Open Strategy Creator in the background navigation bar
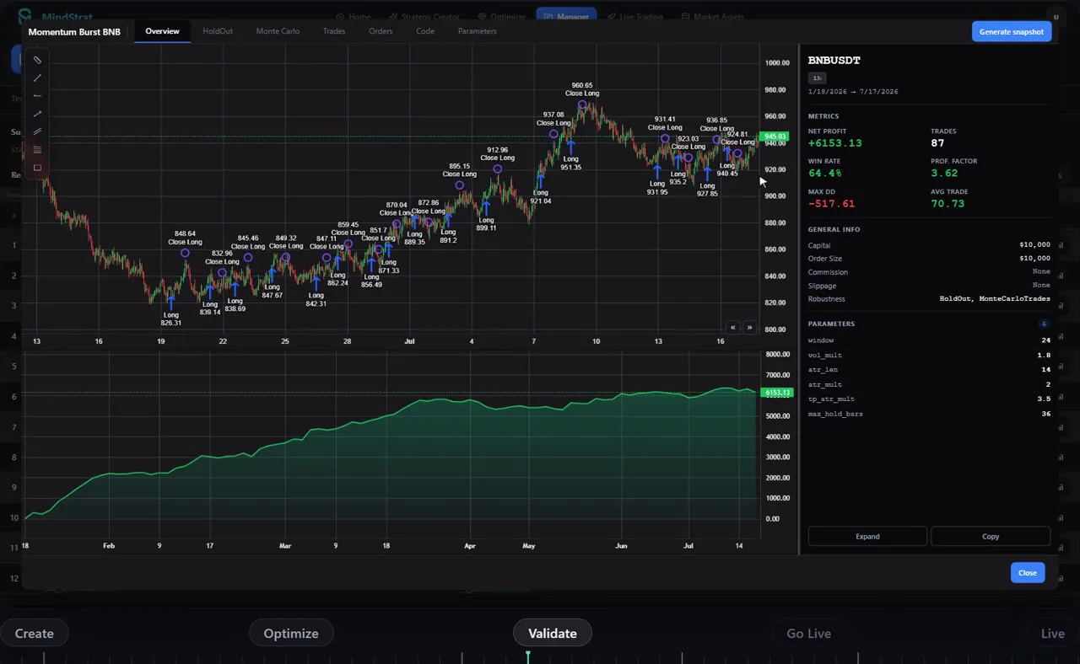1080x664 pixels. 424,16
